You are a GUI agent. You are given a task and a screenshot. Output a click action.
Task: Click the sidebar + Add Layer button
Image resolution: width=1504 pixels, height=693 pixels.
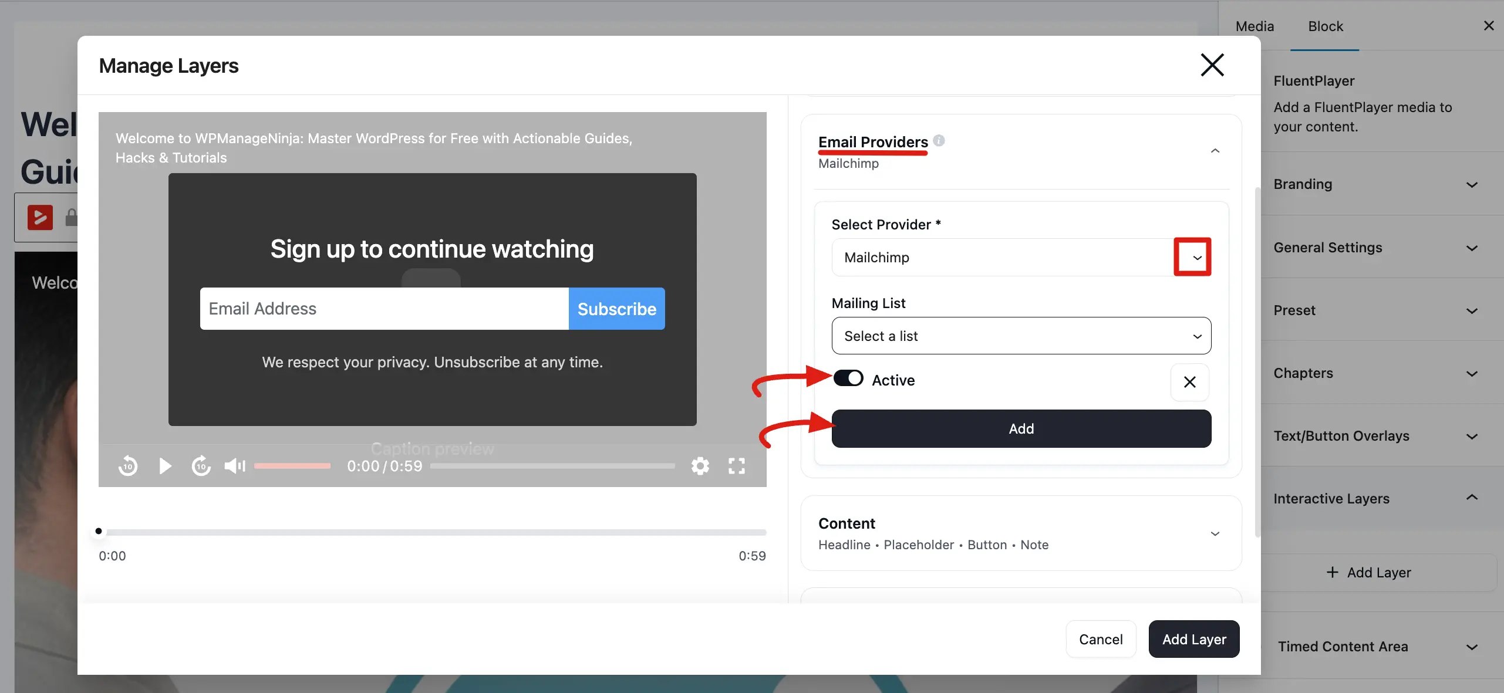(x=1368, y=572)
